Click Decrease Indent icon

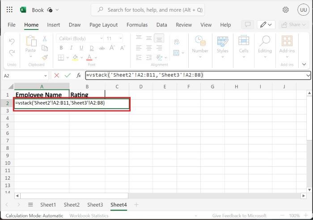139,58
